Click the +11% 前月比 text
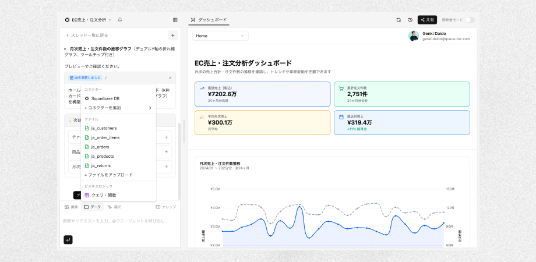 coord(357,129)
